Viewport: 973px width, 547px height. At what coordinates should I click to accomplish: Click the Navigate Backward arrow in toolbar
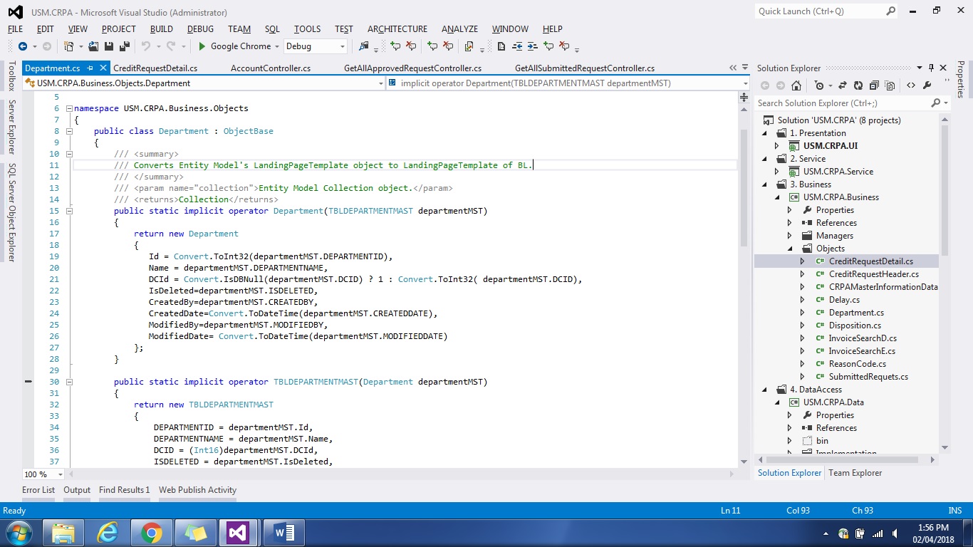click(23, 46)
